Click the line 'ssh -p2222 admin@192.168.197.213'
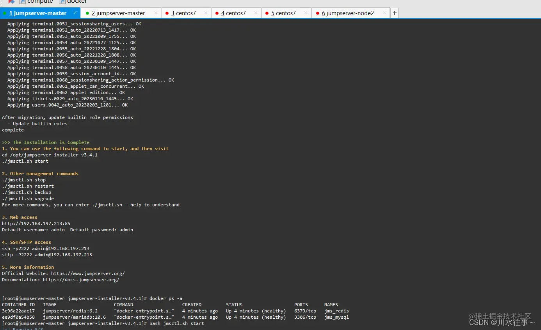The height and width of the screenshot is (330, 541). (46, 248)
